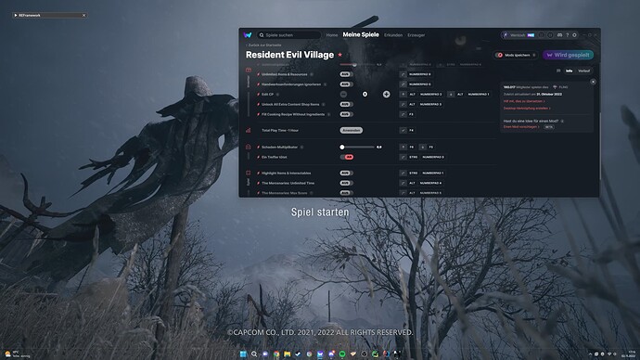
Task: Click the inventory category icon in sidebar
Action: coord(249,71)
